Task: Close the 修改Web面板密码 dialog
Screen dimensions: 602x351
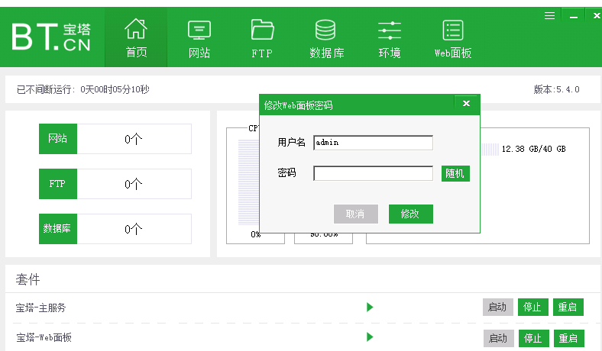Action: [467, 105]
